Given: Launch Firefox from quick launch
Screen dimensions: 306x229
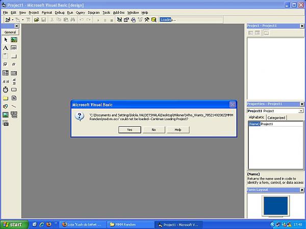Looking at the screenshot, I should pyautogui.click(x=49, y=224).
